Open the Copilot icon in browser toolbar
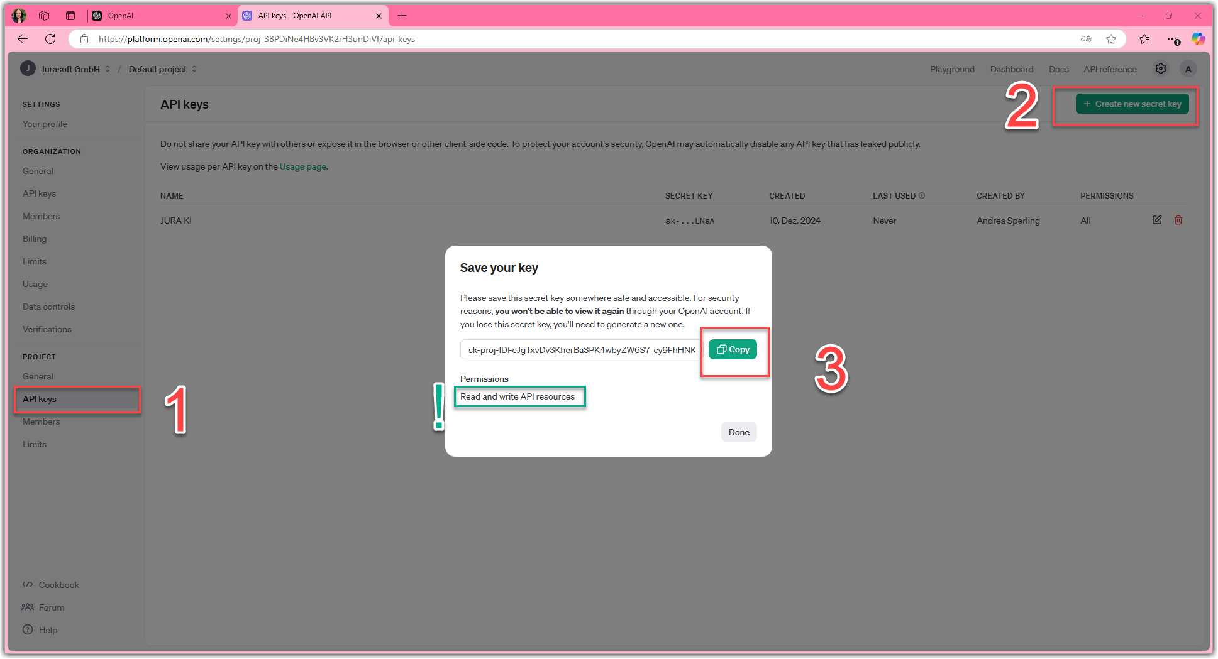Screen dimensions: 1218x659 click(x=1198, y=39)
